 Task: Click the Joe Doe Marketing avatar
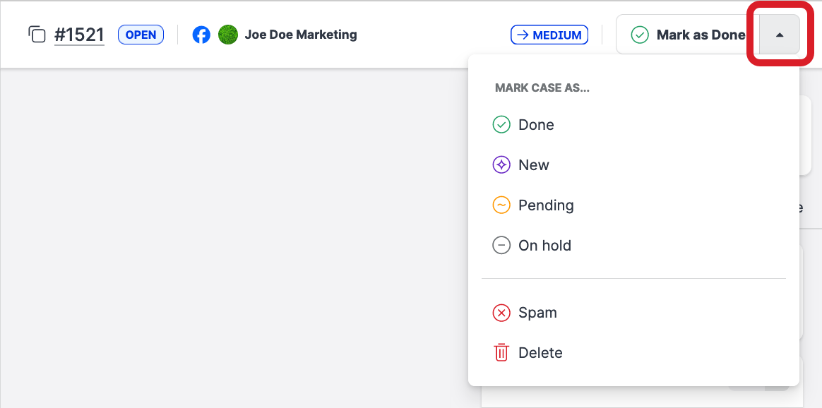pyautogui.click(x=228, y=35)
